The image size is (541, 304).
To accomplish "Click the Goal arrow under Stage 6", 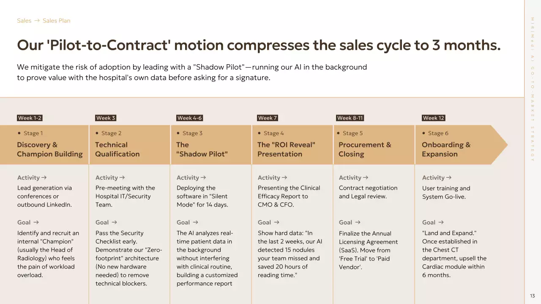I will click(x=441, y=223).
